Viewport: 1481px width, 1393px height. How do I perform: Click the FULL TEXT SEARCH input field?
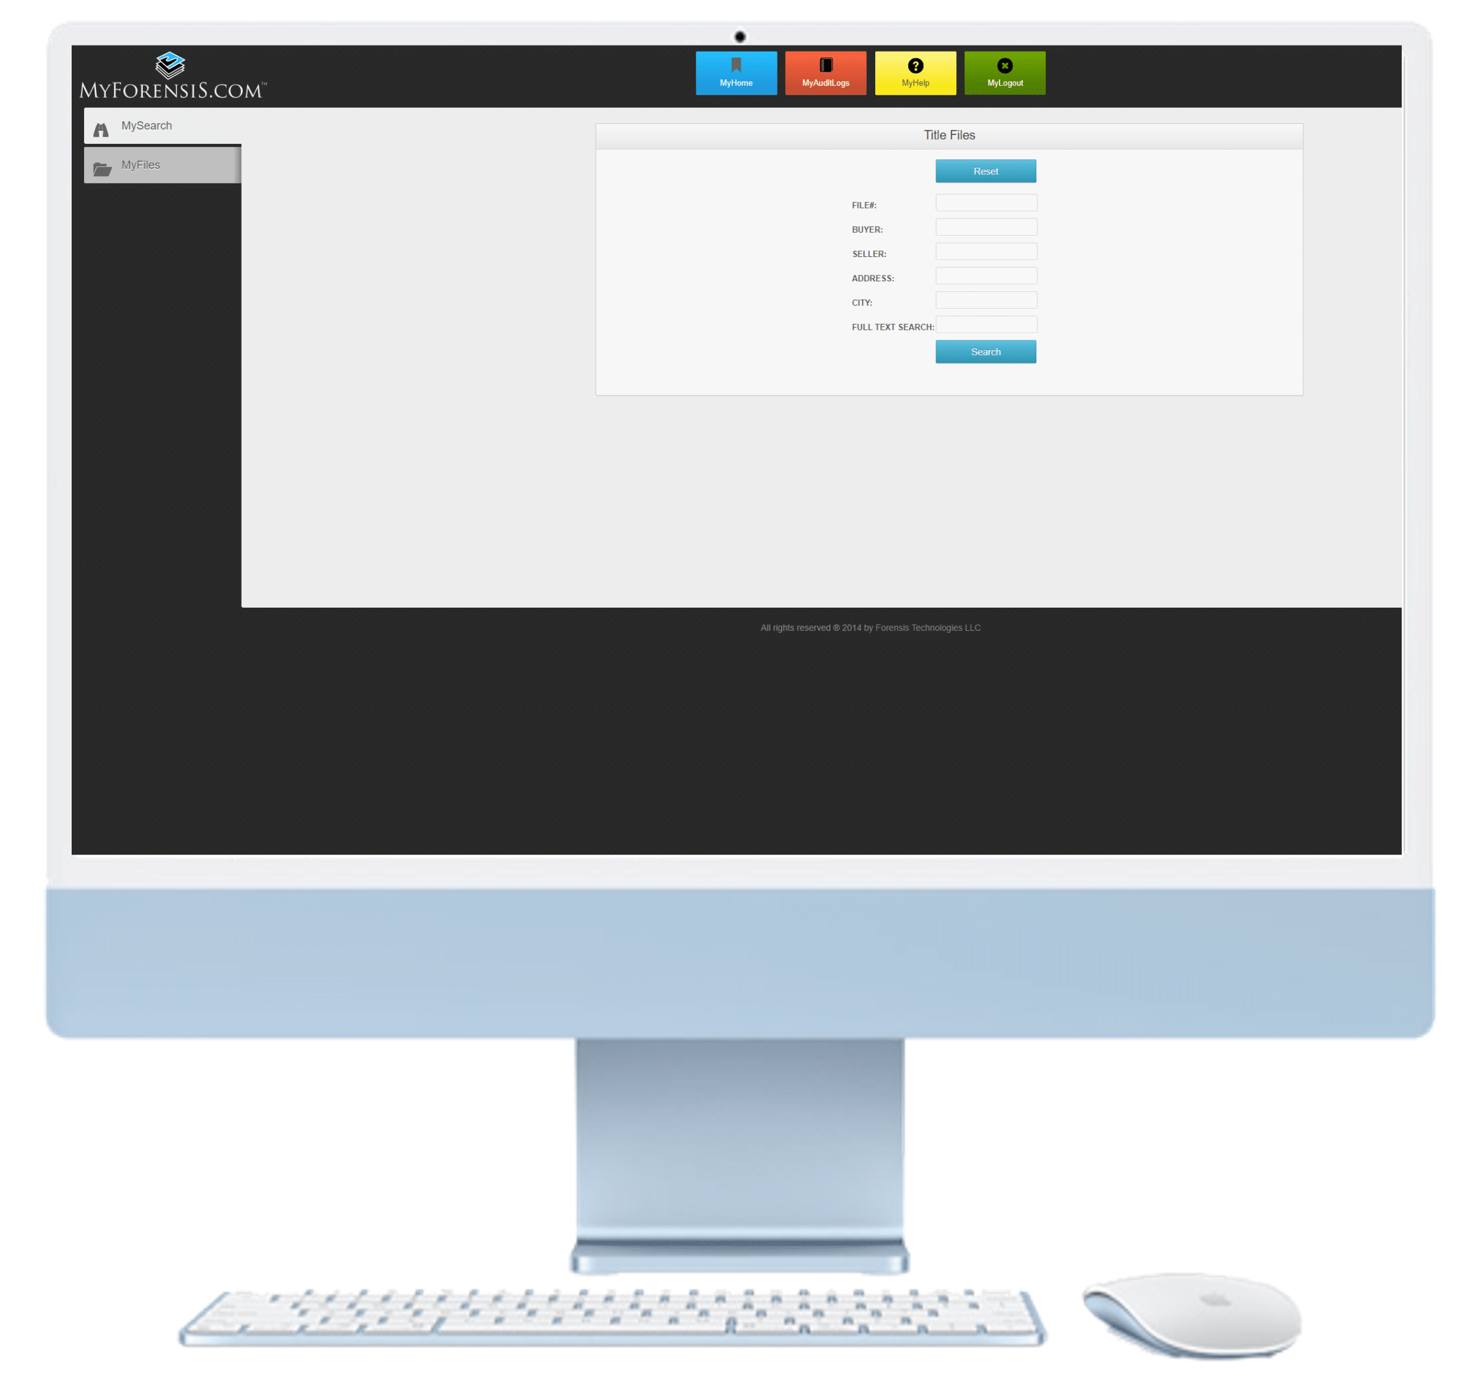(986, 326)
